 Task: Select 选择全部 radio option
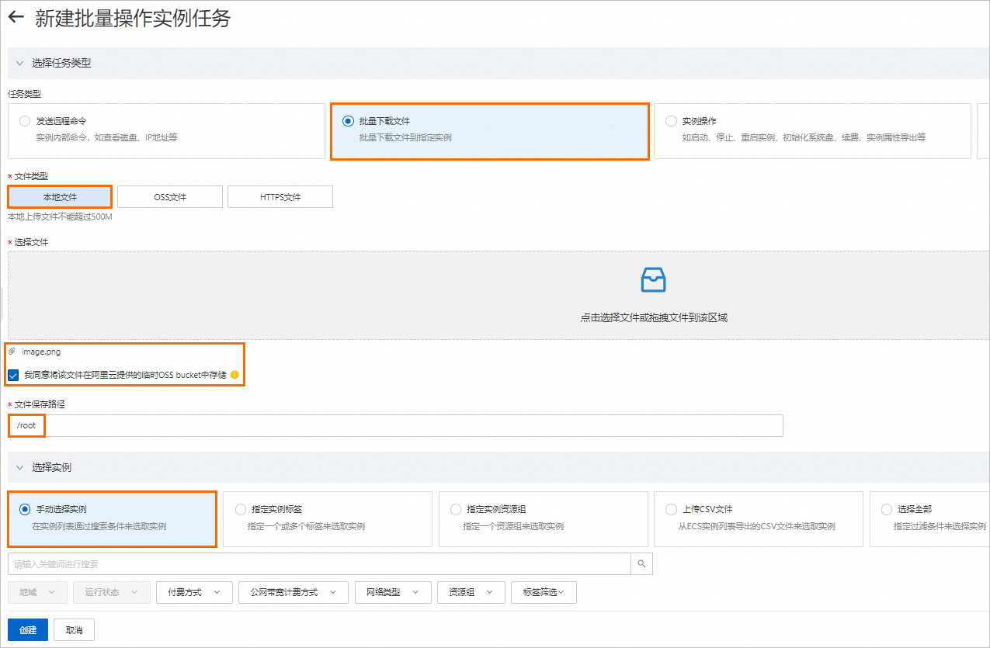pyautogui.click(x=887, y=509)
